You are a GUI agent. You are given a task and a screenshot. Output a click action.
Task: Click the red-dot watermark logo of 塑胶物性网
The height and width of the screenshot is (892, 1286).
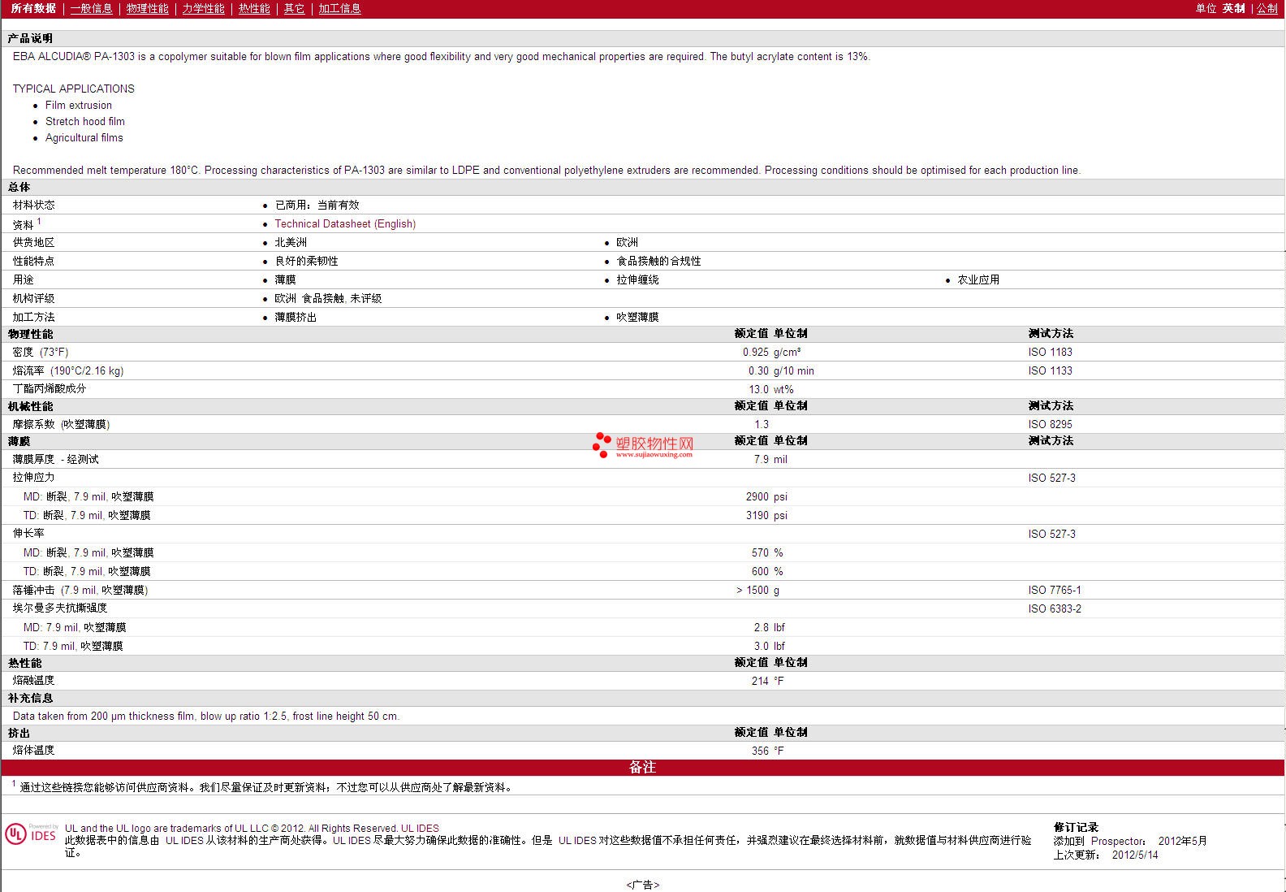point(602,444)
